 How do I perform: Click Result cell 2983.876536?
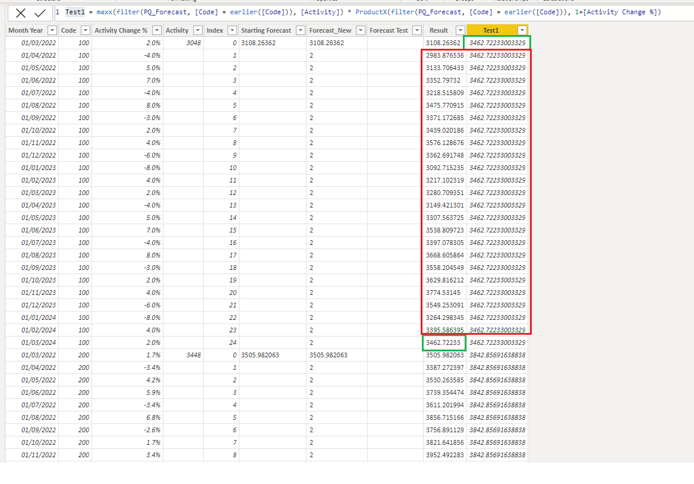tap(445, 55)
